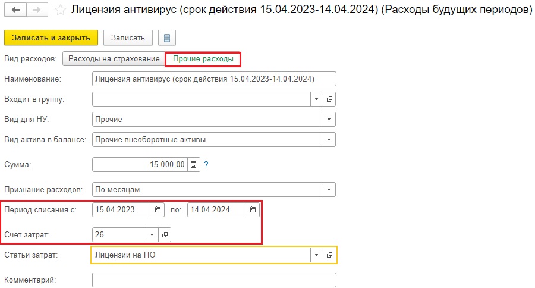Screen dimensions: 535x288
Task: Click into the empty Комментарий field
Action: (214, 280)
